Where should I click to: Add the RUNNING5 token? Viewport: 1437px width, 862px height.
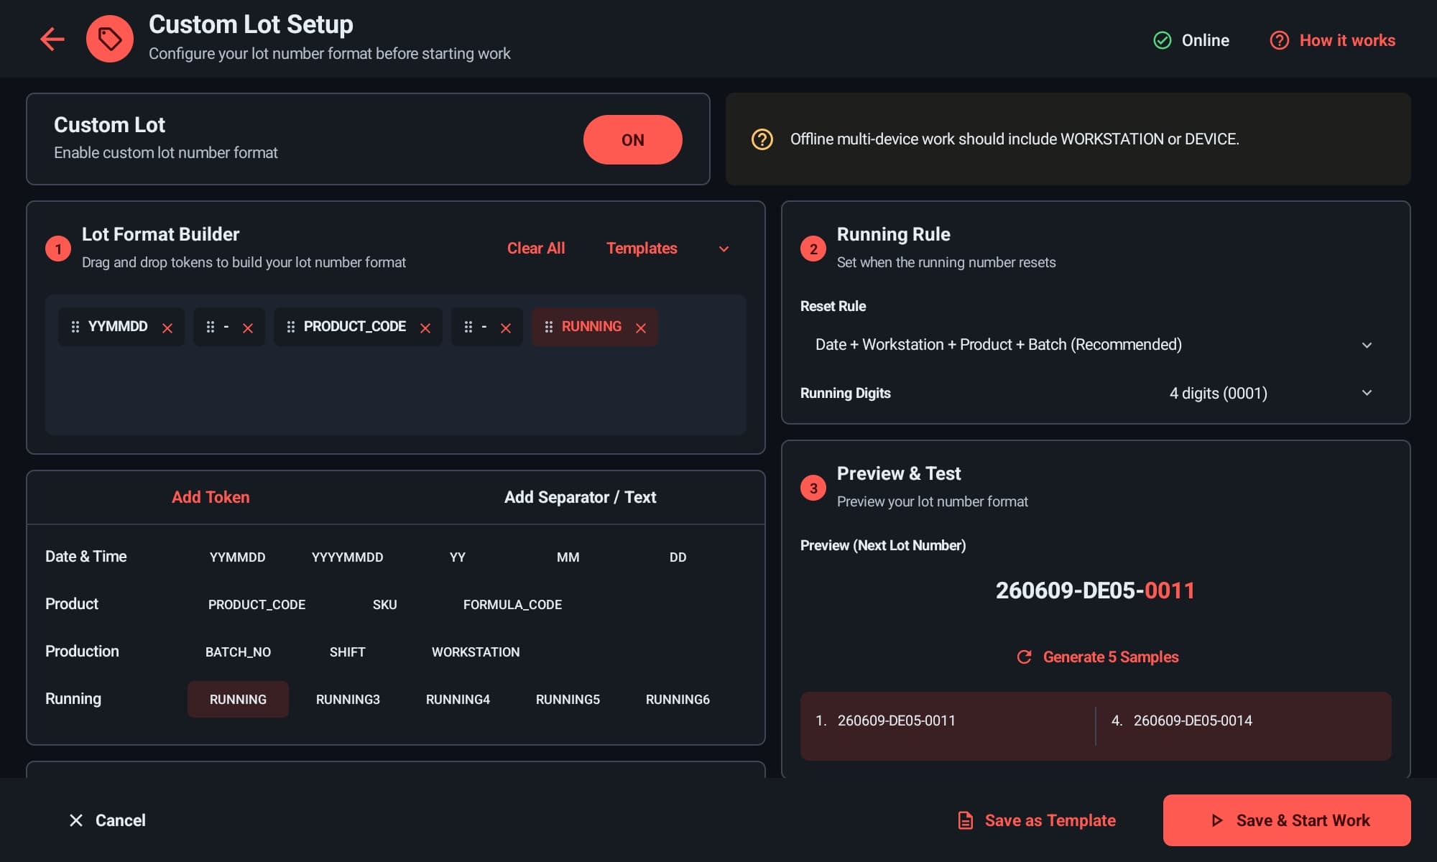(x=568, y=699)
